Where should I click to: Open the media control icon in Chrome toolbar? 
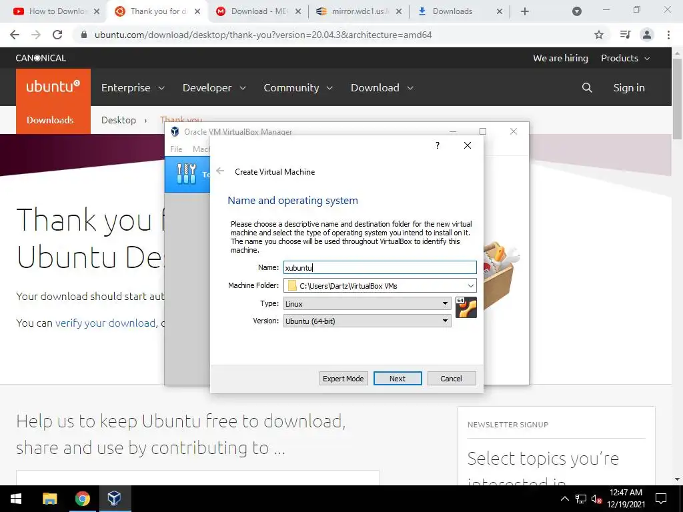(625, 35)
